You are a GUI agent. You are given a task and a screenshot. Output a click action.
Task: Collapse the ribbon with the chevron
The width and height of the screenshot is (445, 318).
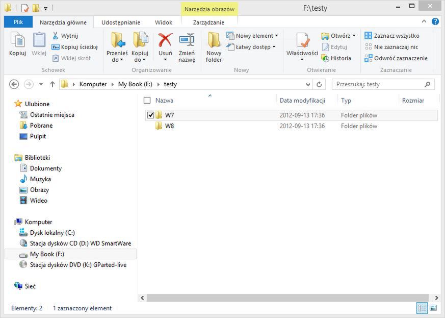tap(424, 21)
